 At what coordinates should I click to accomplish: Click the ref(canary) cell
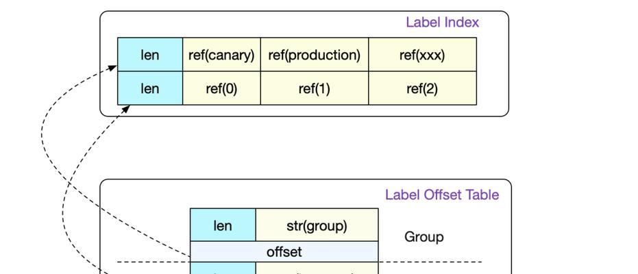[x=221, y=55]
